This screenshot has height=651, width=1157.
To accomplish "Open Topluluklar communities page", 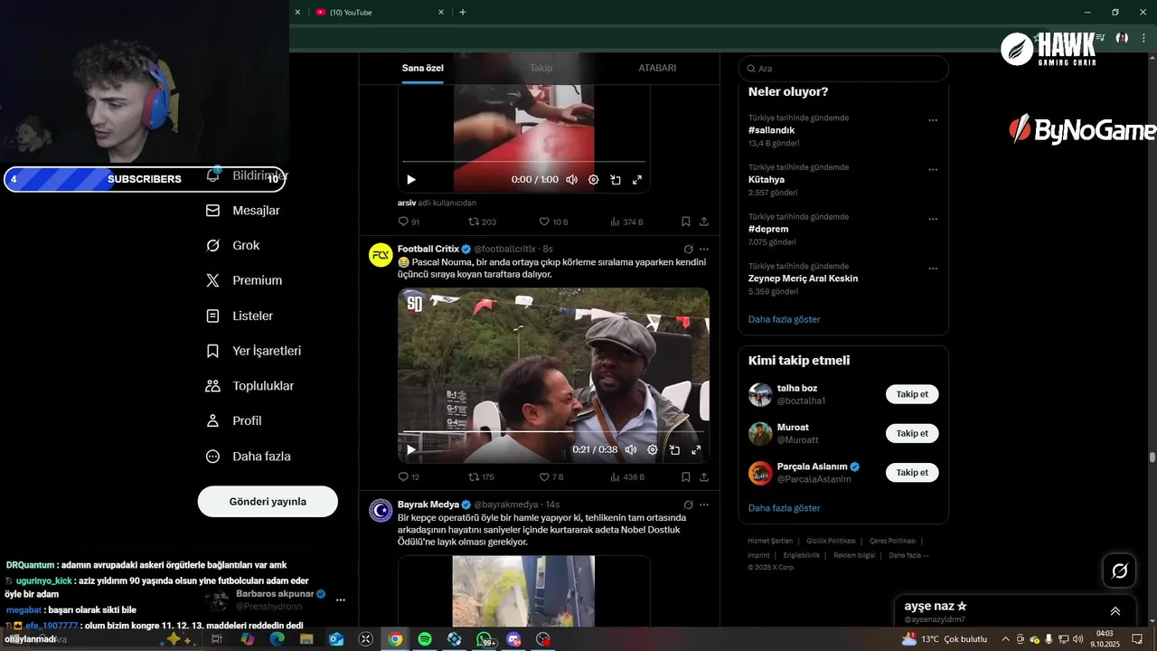I will tap(250, 386).
